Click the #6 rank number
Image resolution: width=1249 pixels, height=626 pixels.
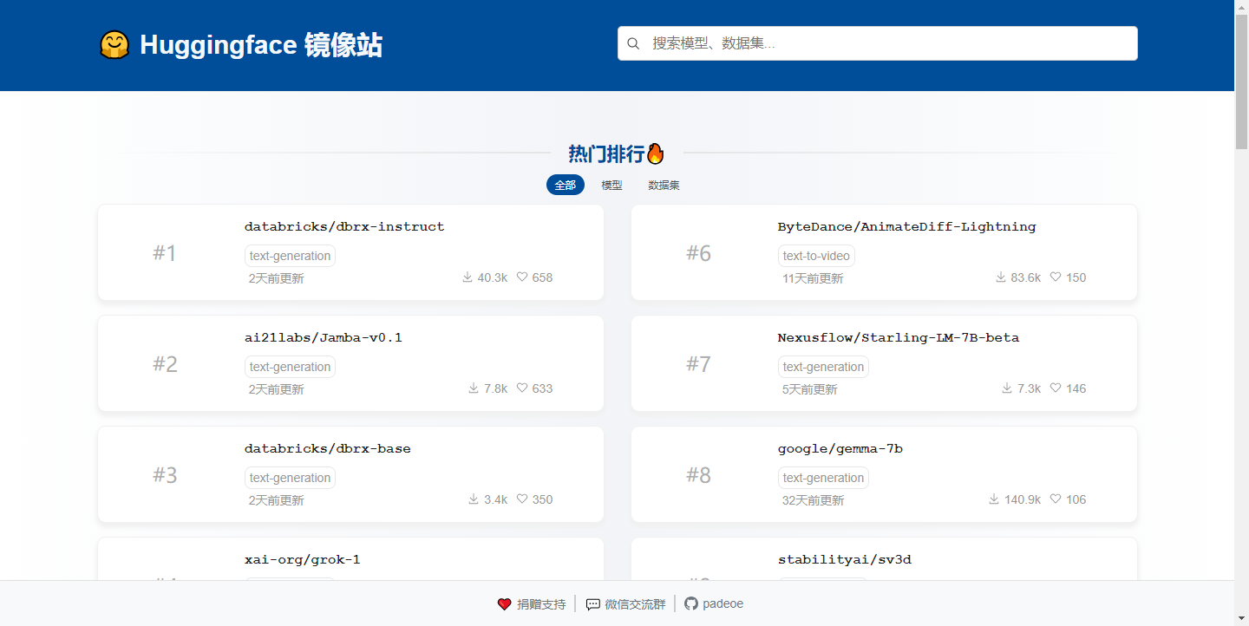pyautogui.click(x=698, y=253)
